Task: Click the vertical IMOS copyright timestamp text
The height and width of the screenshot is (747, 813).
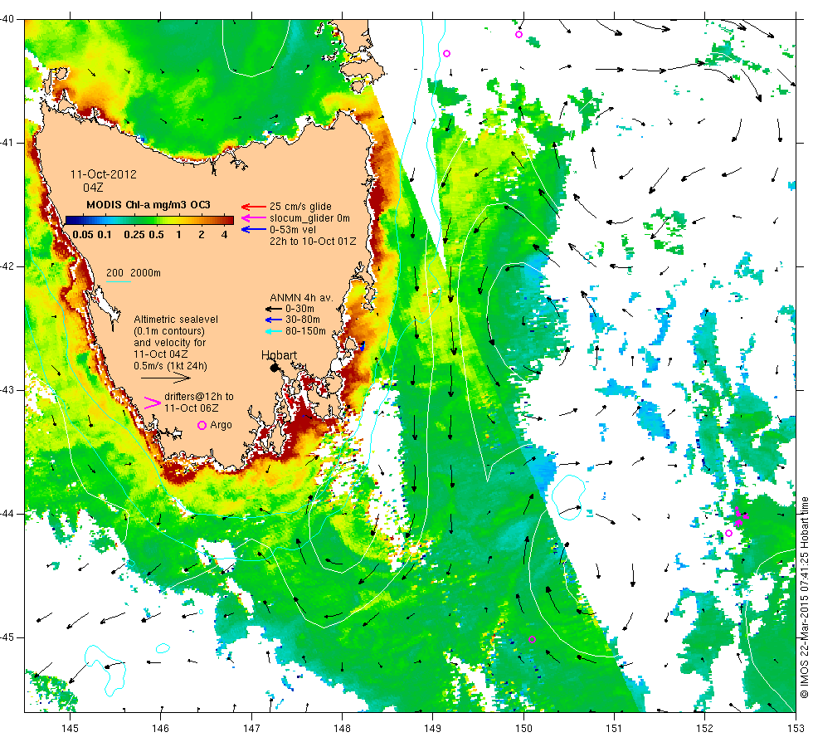Action: click(x=804, y=597)
